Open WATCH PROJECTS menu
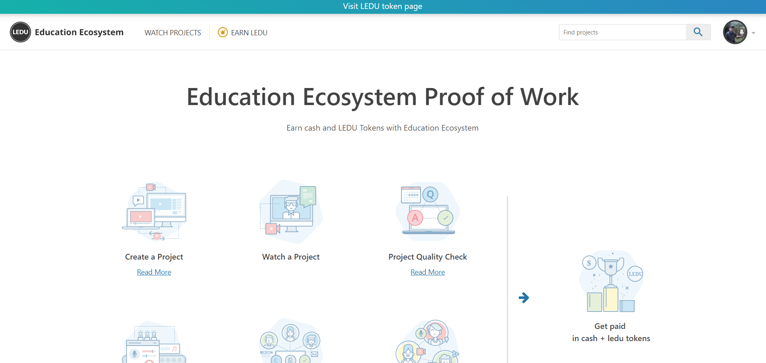 (173, 32)
